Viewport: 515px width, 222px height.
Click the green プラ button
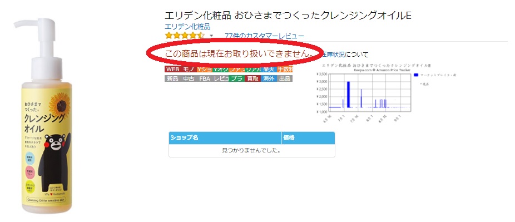(236, 79)
